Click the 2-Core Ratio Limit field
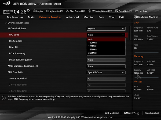Image resolution: width=161 pixels, height=120 pixels. tap(106, 85)
